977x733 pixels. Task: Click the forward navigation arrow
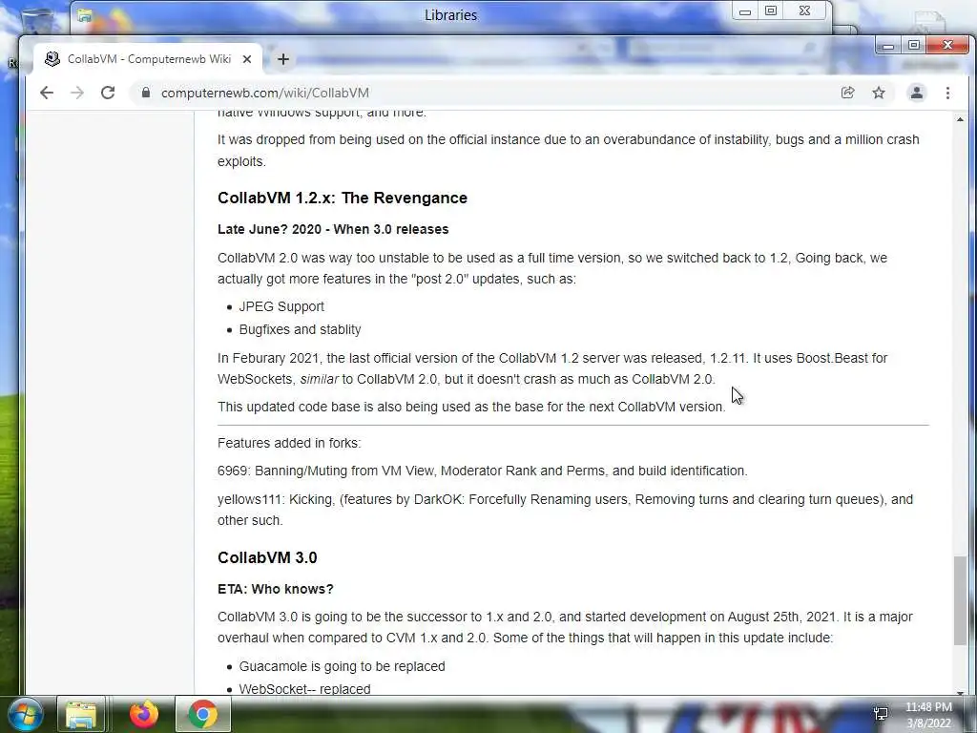pos(77,93)
